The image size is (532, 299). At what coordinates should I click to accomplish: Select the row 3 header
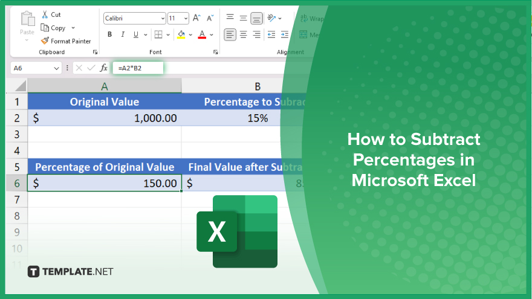pos(17,134)
